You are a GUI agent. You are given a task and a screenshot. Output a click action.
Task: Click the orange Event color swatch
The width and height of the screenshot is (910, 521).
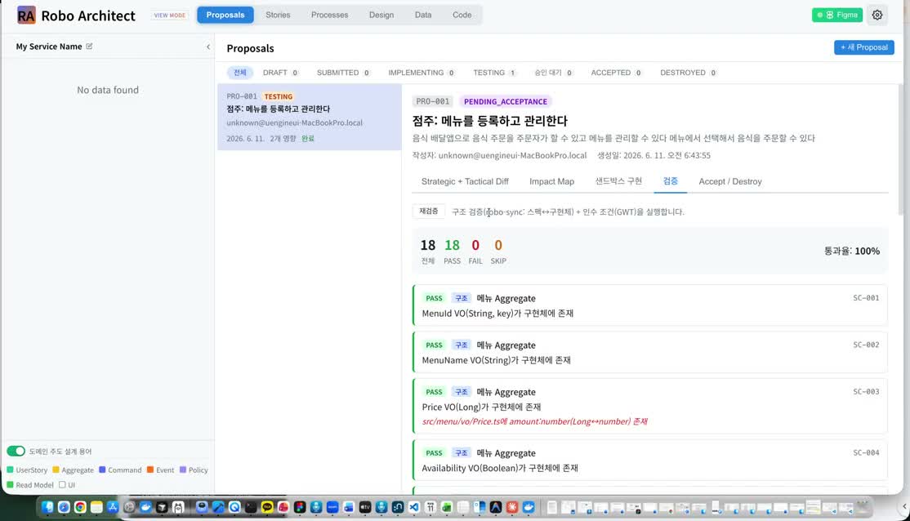(x=150, y=470)
